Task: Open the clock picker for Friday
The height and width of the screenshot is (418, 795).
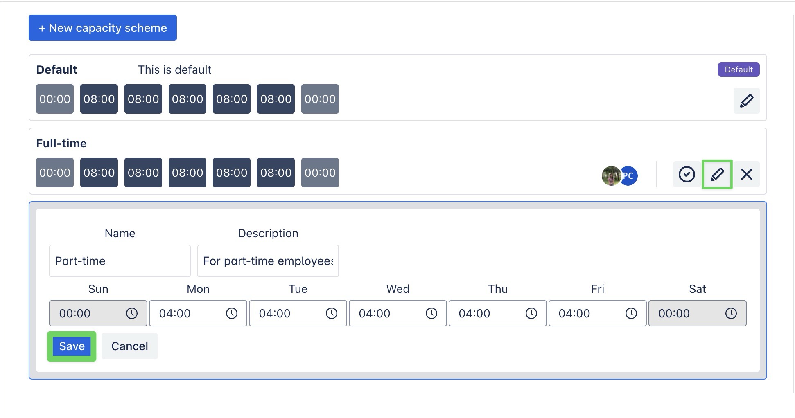Action: click(631, 313)
